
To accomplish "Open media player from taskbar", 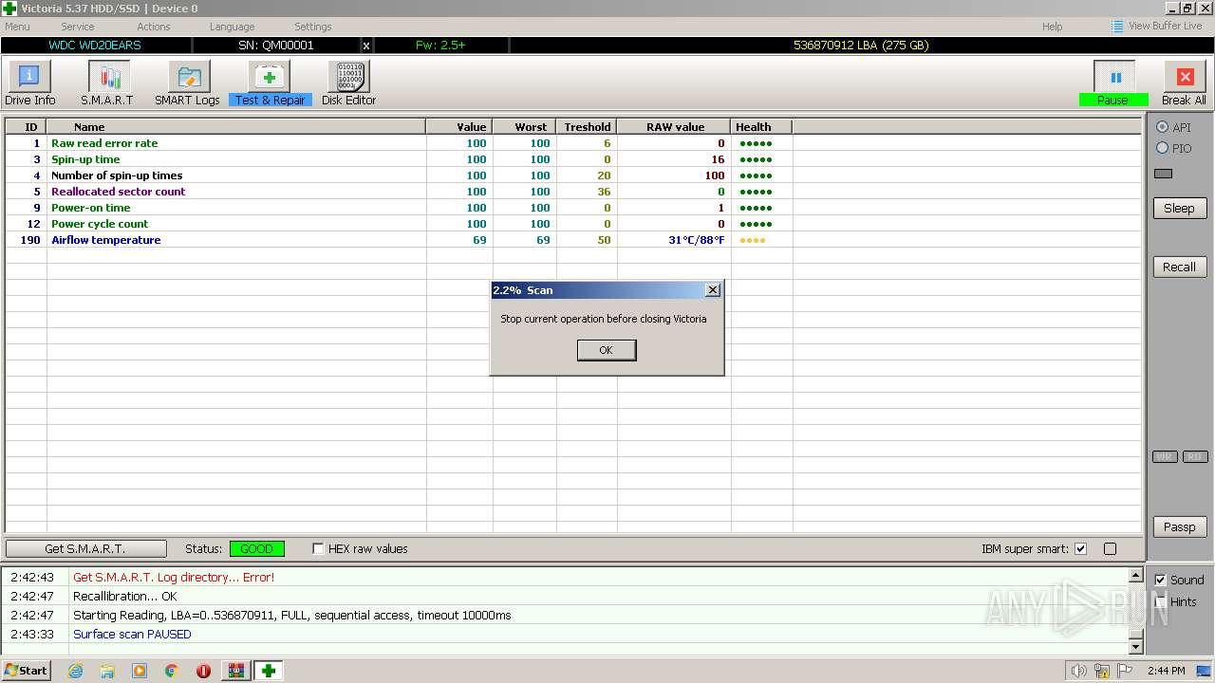I will pos(140,671).
